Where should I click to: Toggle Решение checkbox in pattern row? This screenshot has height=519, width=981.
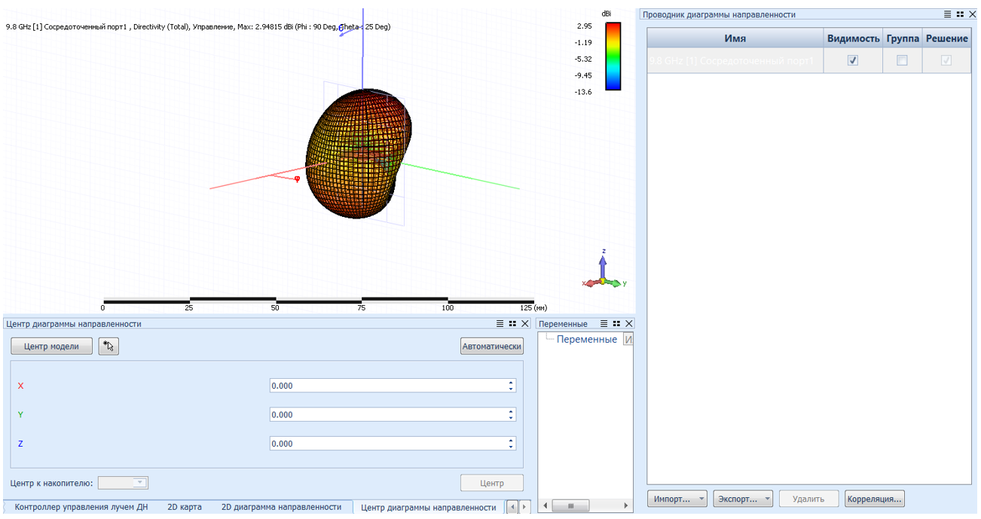(946, 60)
